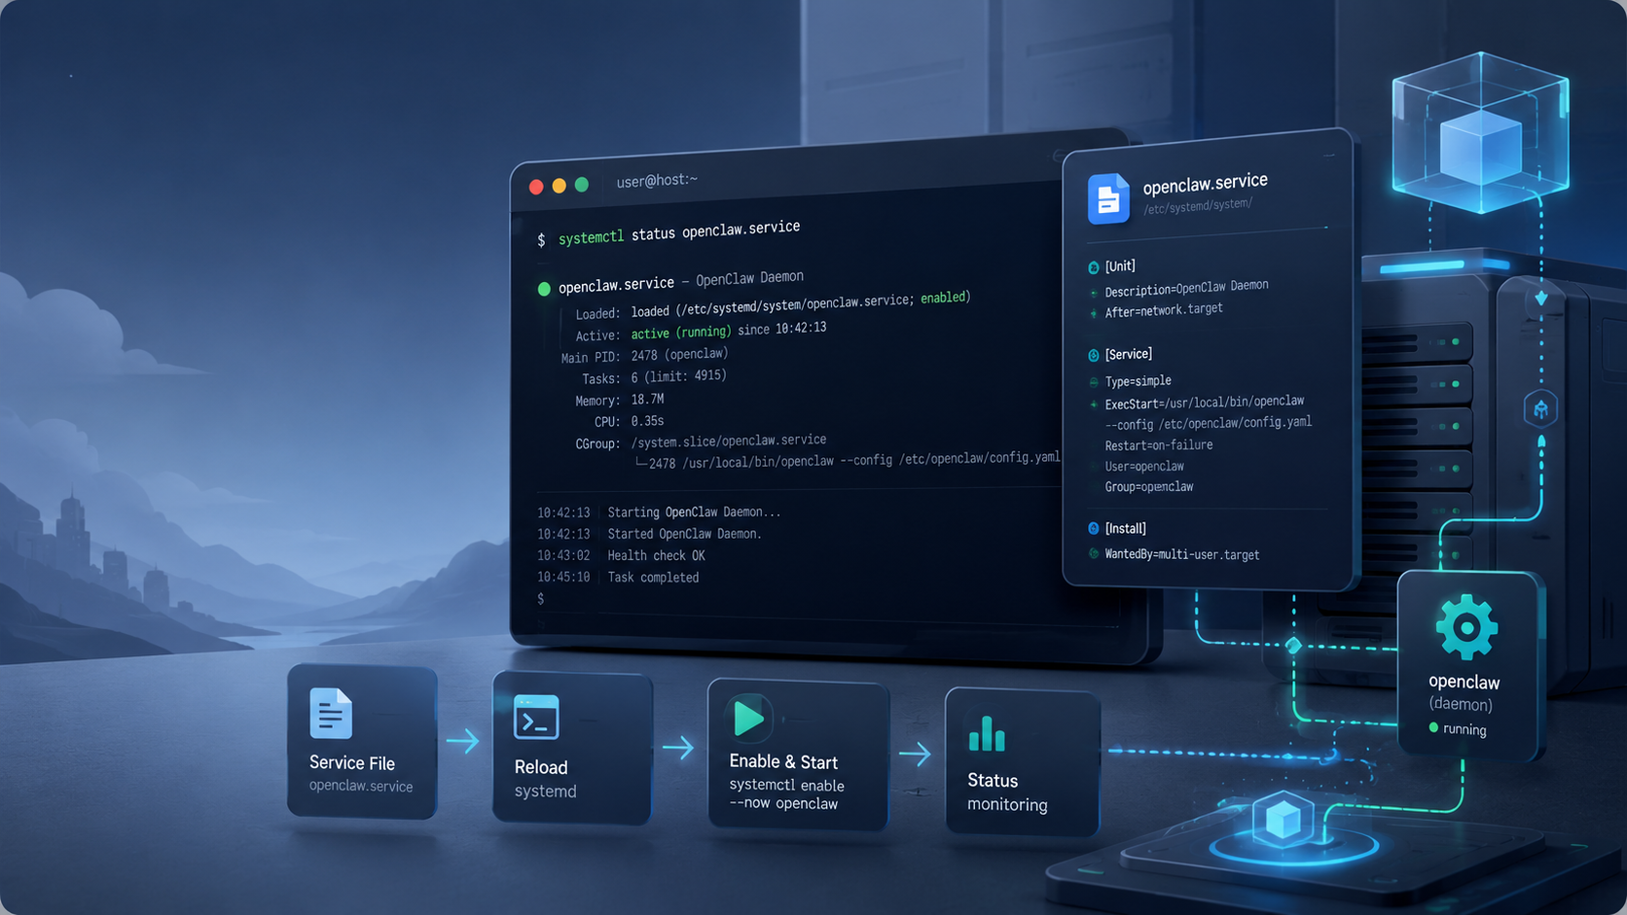1627x915 pixels.
Task: Click the [Service] section bullet icon
Action: (x=1094, y=356)
